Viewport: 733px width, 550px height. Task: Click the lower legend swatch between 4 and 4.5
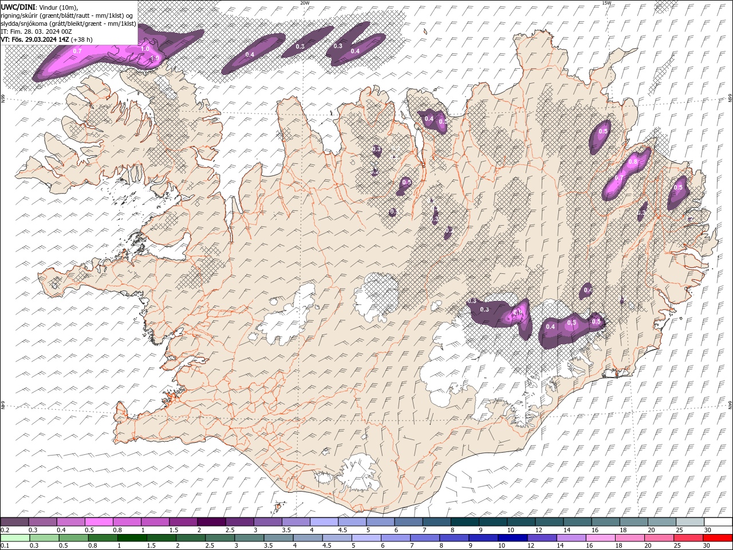click(308, 537)
